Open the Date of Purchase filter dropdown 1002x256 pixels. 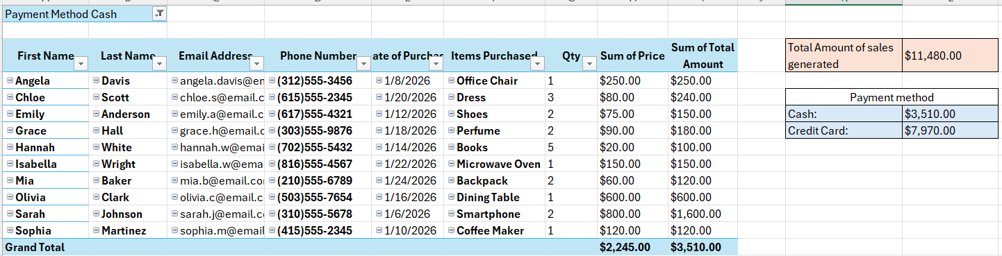point(436,64)
